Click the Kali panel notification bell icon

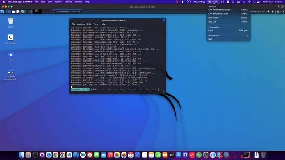coord(268,12)
